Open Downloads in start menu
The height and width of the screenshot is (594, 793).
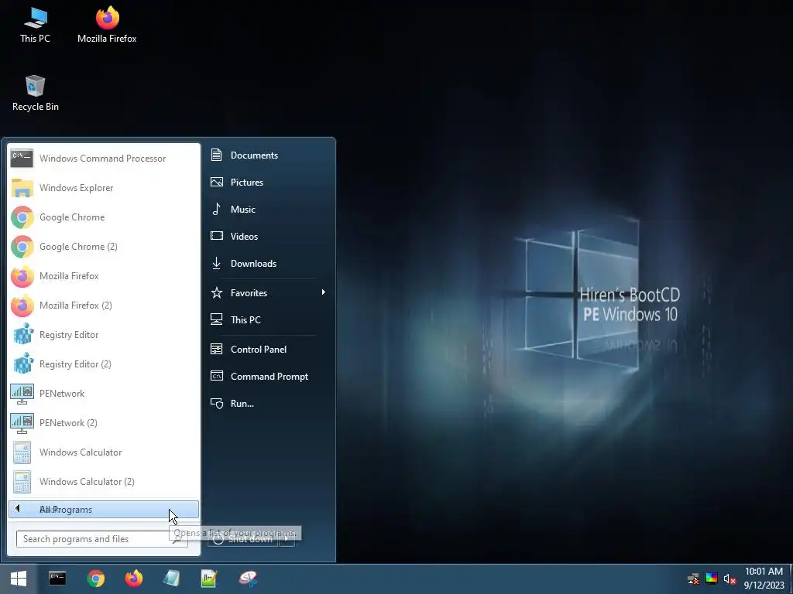[x=269, y=264]
